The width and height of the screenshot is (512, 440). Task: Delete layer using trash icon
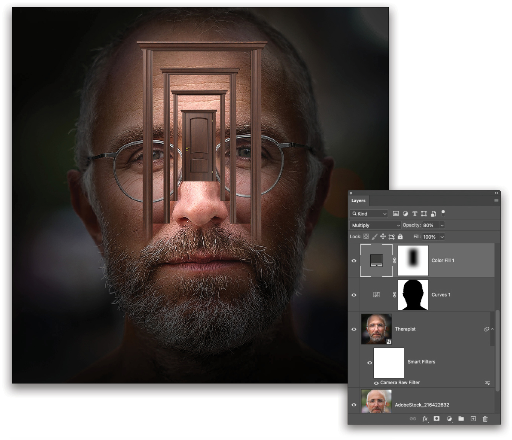pos(485,419)
